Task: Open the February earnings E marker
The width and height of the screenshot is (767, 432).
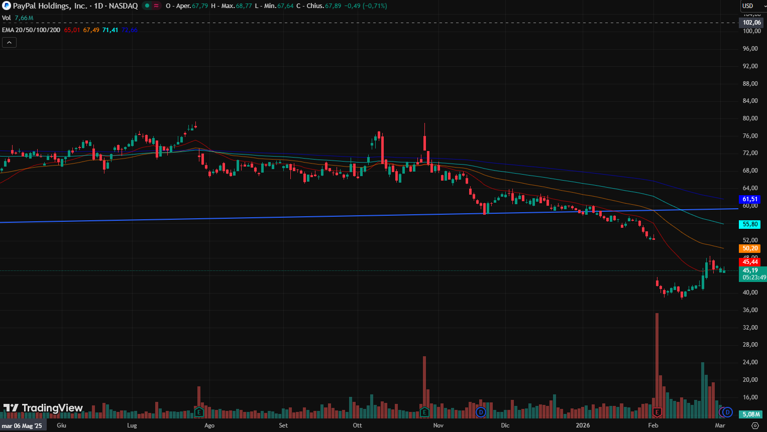Action: [x=656, y=412]
